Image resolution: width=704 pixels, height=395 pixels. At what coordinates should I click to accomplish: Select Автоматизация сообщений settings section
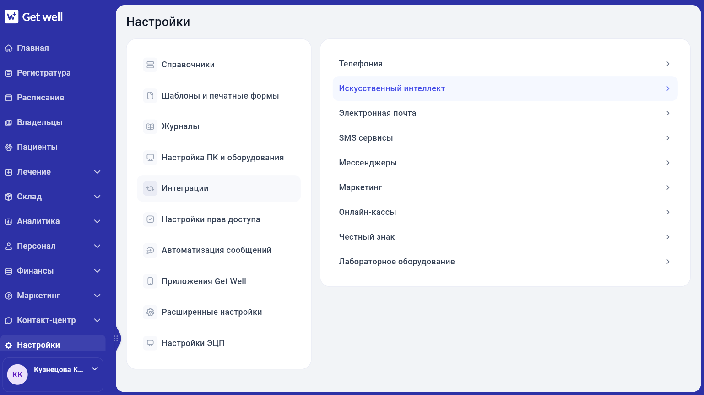point(219,250)
